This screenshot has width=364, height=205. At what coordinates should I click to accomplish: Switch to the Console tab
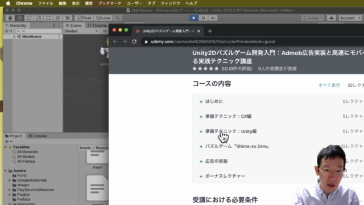38,136
